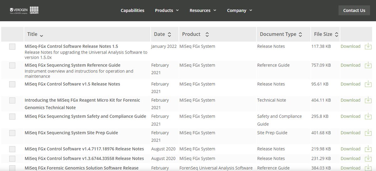This screenshot has height=171, width=376.
Task: Click Download link for Reagent Micro Kit Technical Note
Action: (350, 100)
